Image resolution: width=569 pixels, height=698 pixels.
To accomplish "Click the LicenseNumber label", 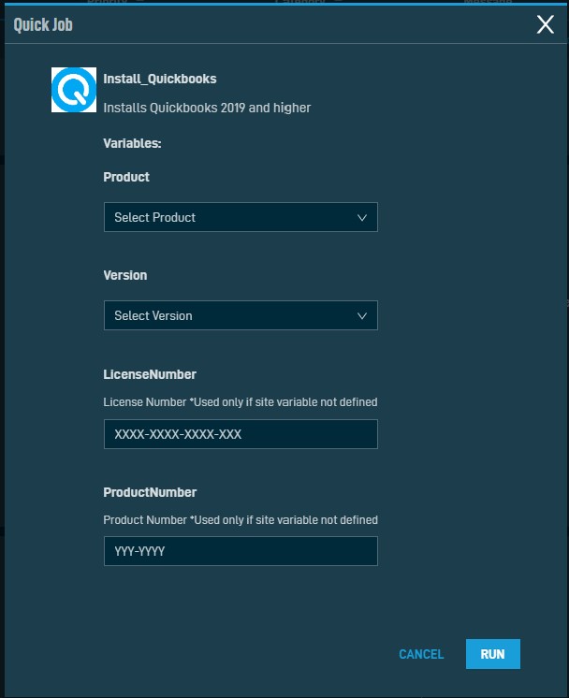I will point(150,374).
